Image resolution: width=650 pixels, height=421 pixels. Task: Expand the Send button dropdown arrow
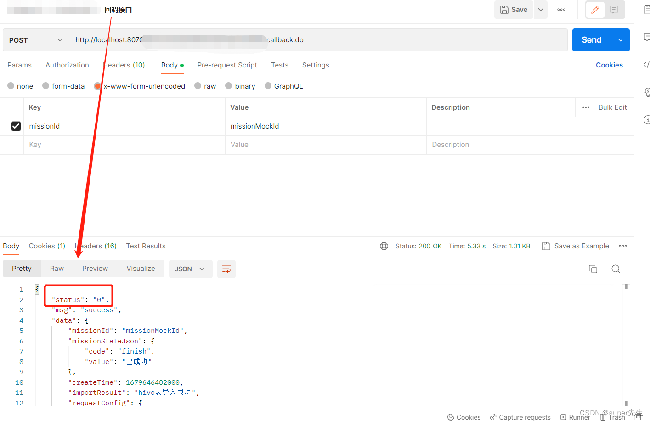click(621, 40)
